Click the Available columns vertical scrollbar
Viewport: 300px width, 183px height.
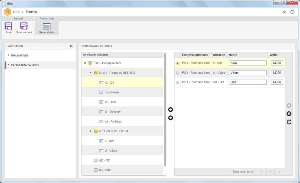pos(165,109)
